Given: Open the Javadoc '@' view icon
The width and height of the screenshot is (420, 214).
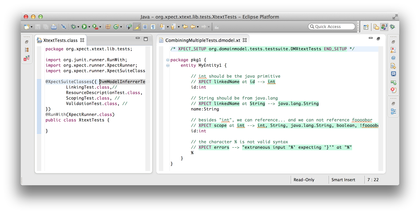Looking at the screenshot, I should [393, 58].
